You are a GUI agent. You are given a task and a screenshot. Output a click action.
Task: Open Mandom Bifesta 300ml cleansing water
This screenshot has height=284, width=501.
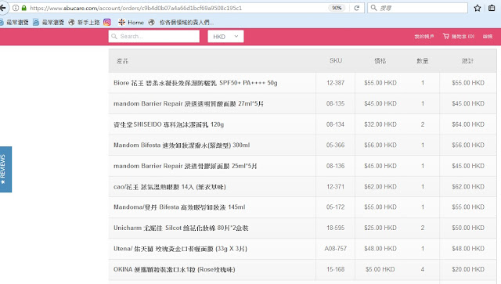[x=182, y=146]
